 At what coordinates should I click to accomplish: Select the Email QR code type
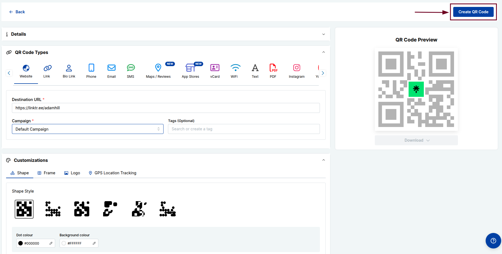click(111, 71)
